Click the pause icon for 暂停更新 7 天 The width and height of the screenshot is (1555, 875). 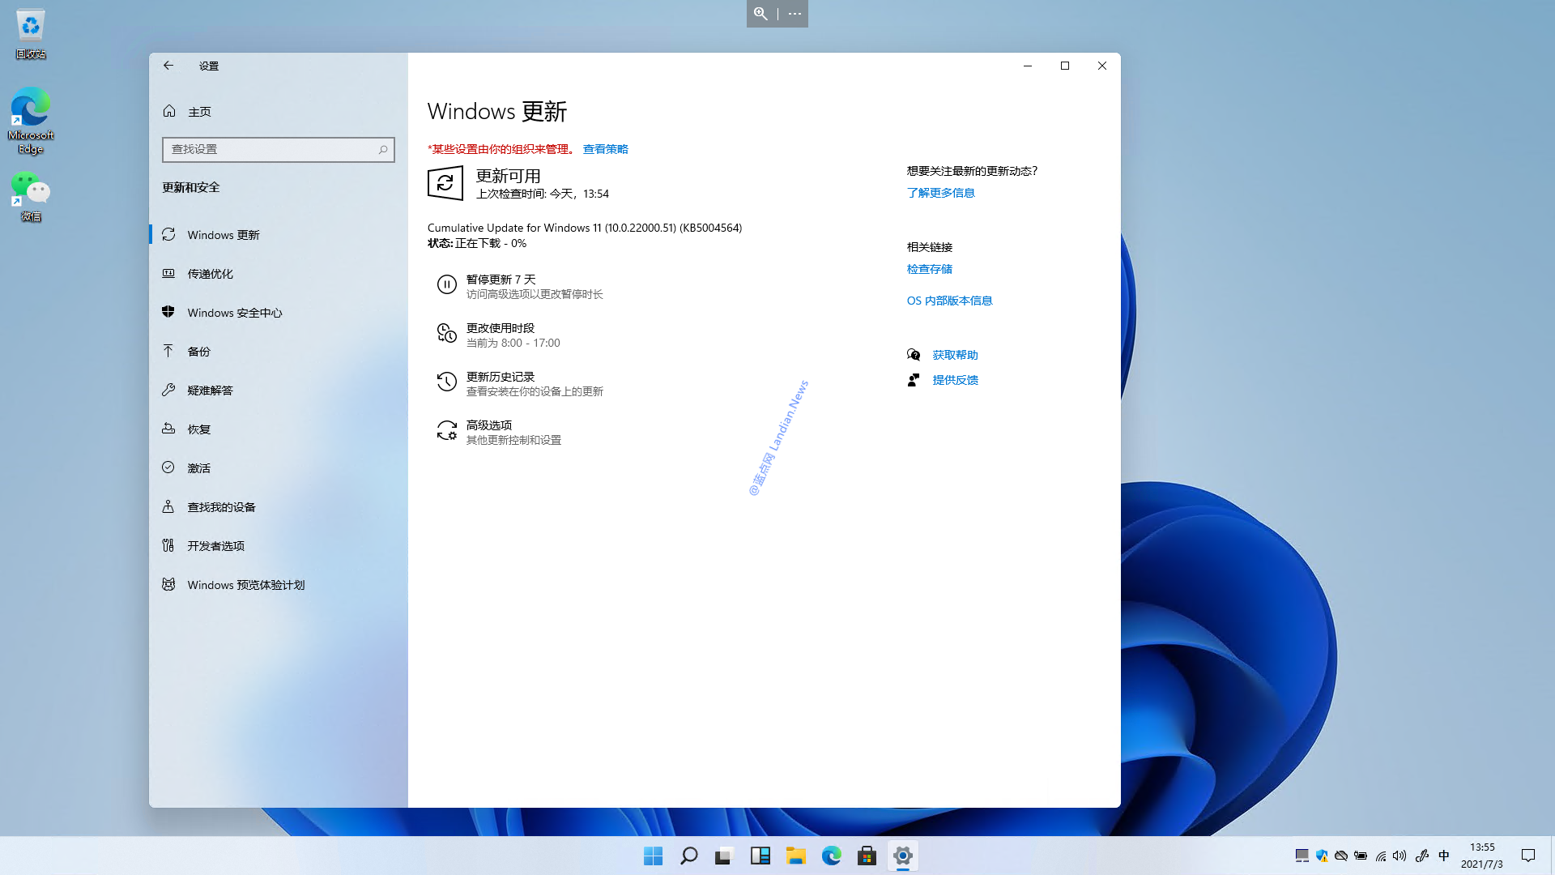tap(447, 284)
